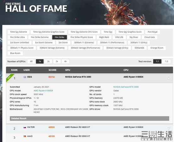Select the Port Royal tab
The image size is (174, 142).
point(153,32)
